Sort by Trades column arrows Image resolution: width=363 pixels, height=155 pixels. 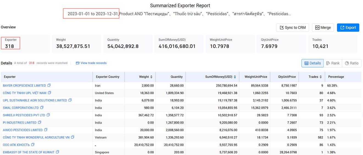tap(321, 77)
